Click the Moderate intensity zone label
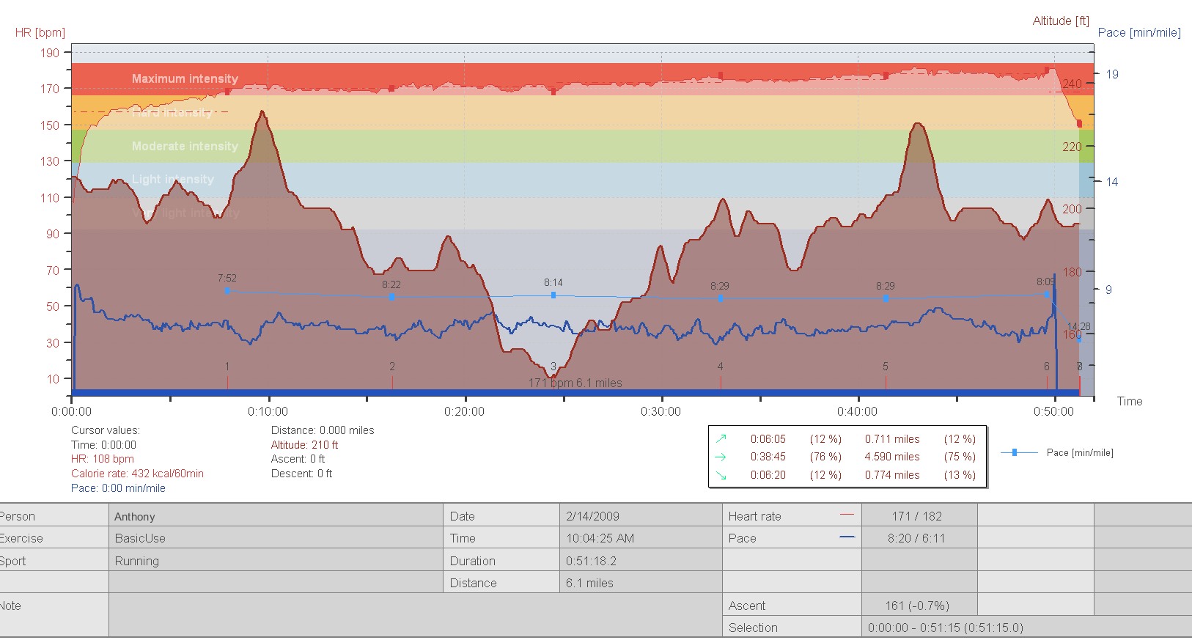Screen dimensions: 1192x640 click(x=185, y=146)
